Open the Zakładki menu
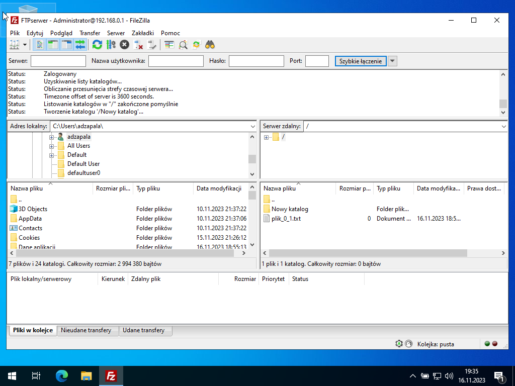 (142, 33)
